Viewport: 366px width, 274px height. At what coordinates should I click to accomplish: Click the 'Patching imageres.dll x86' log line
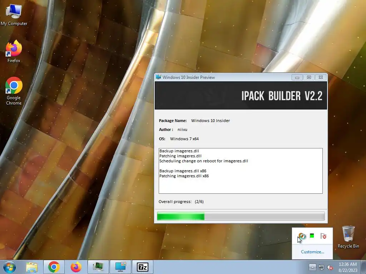[x=184, y=176]
